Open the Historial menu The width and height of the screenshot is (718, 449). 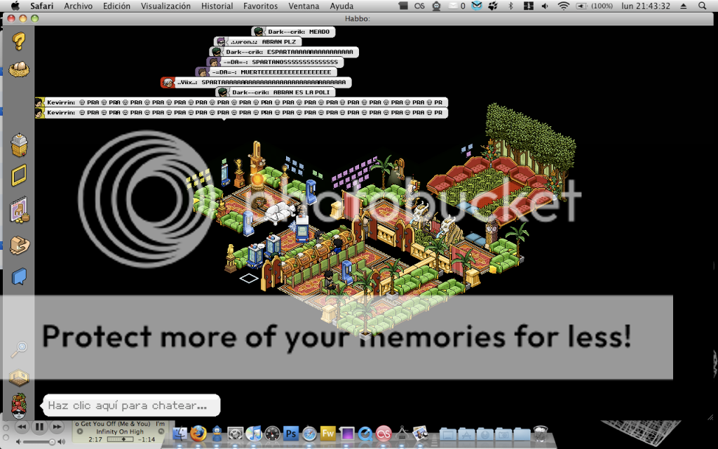coord(217,6)
